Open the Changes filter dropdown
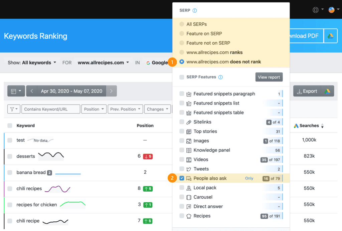Viewport: 342px width, 231px height. (x=157, y=109)
